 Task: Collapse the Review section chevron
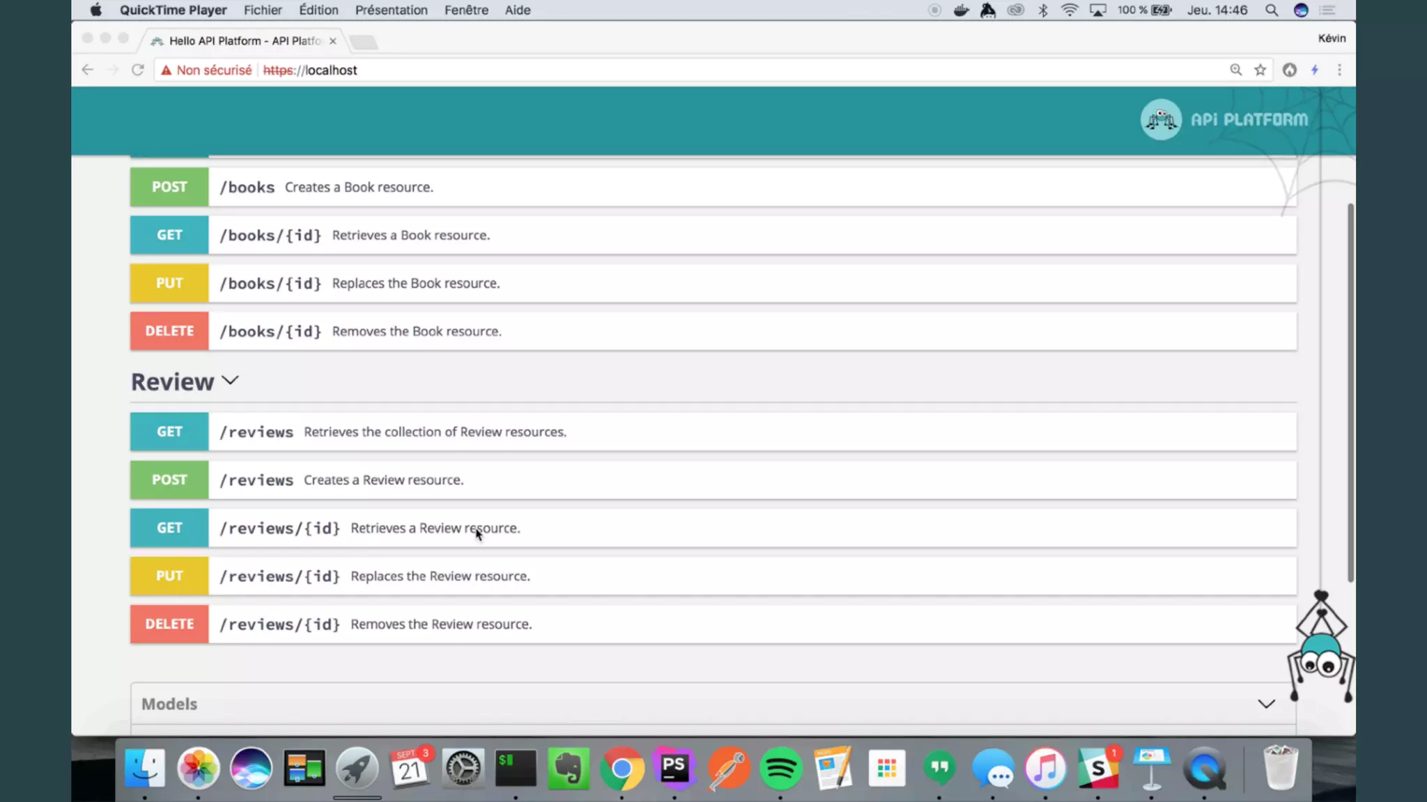click(x=230, y=381)
